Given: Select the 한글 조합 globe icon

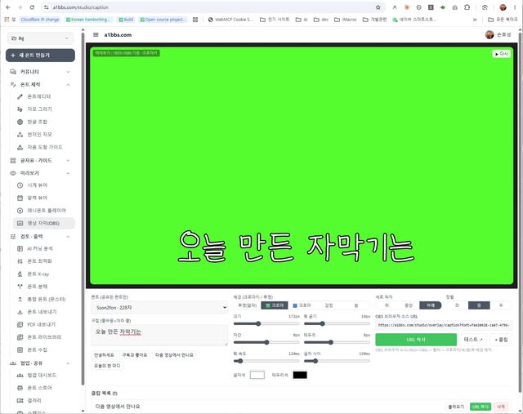Looking at the screenshot, I should 20,122.
